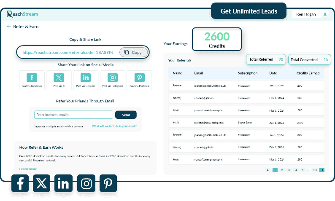Open the Learn more link
Image resolution: width=335 pixels, height=201 pixels.
click(x=28, y=169)
